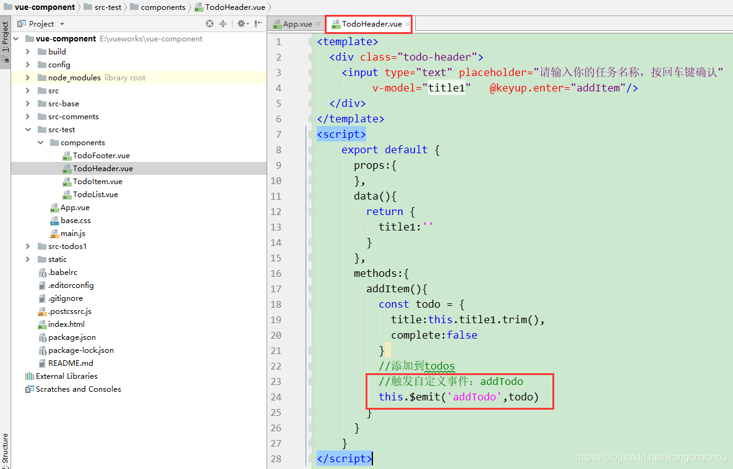Expand the config folder
This screenshot has width=733, height=469.
tap(28, 64)
